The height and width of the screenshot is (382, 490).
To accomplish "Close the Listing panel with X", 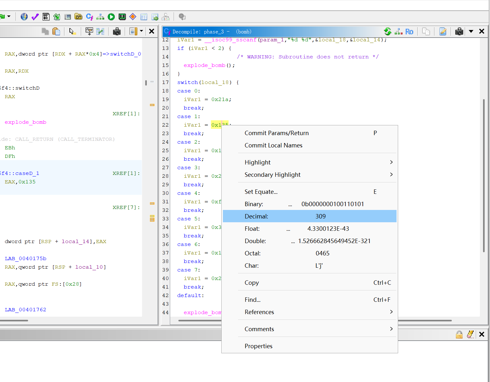I will [x=152, y=31].
